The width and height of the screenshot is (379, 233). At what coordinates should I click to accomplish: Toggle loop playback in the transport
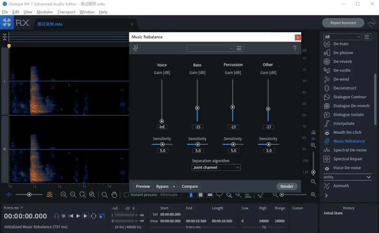click(x=93, y=216)
